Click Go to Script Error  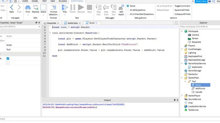[x=164, y=6]
